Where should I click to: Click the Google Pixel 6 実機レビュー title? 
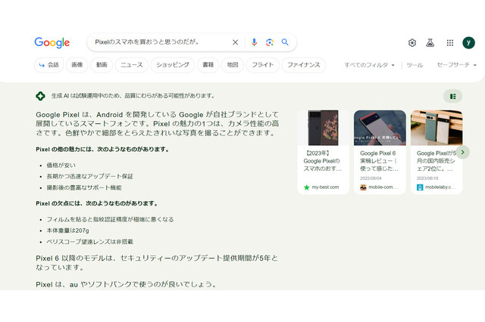point(379,161)
